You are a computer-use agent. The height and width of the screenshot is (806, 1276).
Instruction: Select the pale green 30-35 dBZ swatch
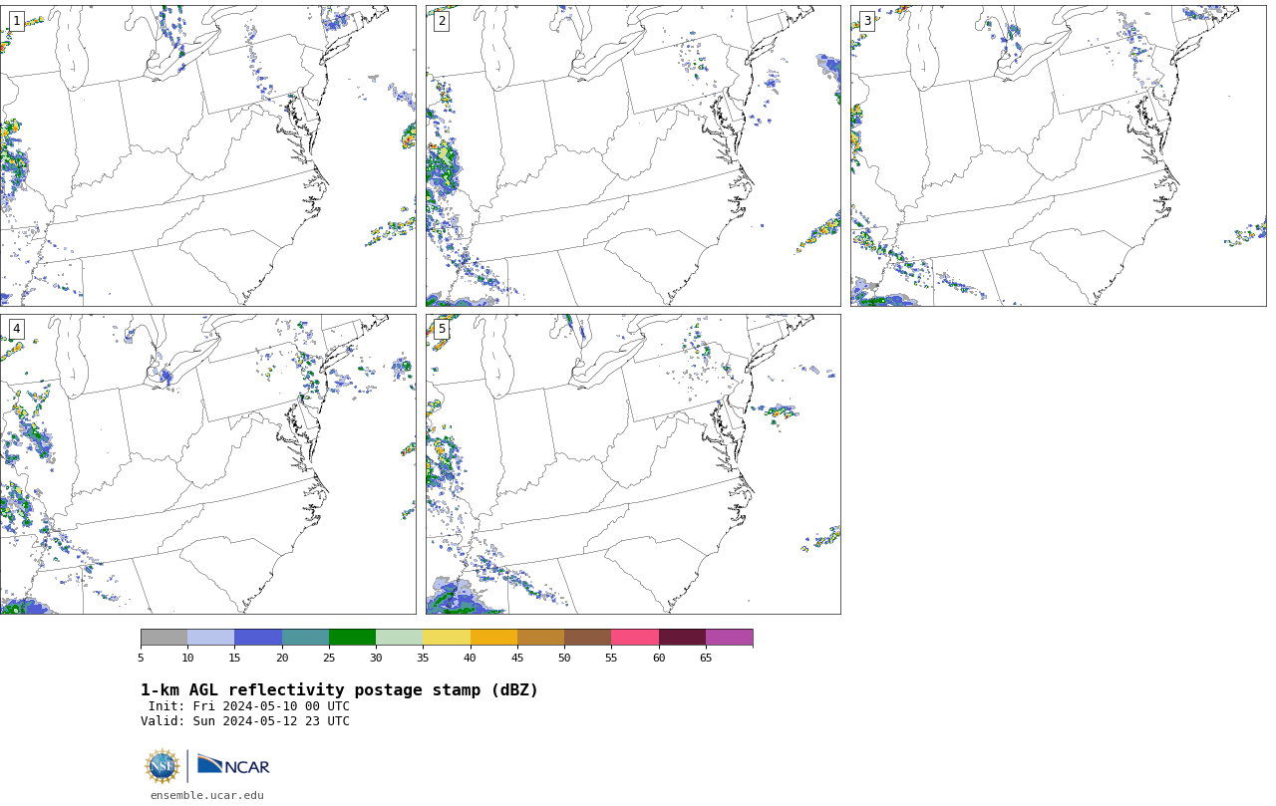click(x=399, y=638)
